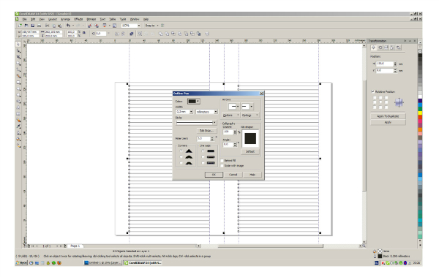Image resolution: width=439 pixels, height=277 pixels.
Task: Enable the Scale with image checkbox
Action: point(222,166)
